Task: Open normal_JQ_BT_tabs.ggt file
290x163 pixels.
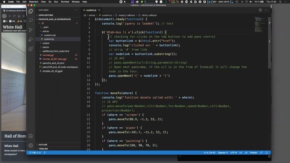Action: 54,59
